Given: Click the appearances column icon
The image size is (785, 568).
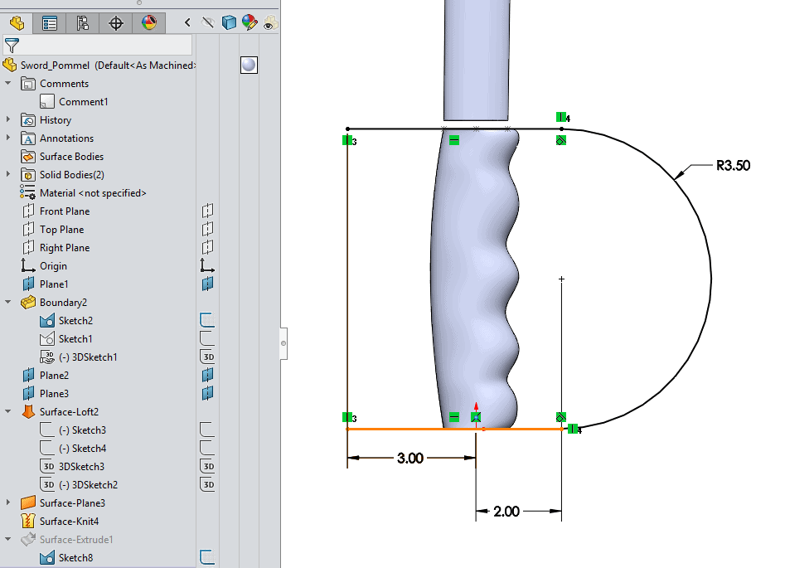Looking at the screenshot, I should 250,23.
